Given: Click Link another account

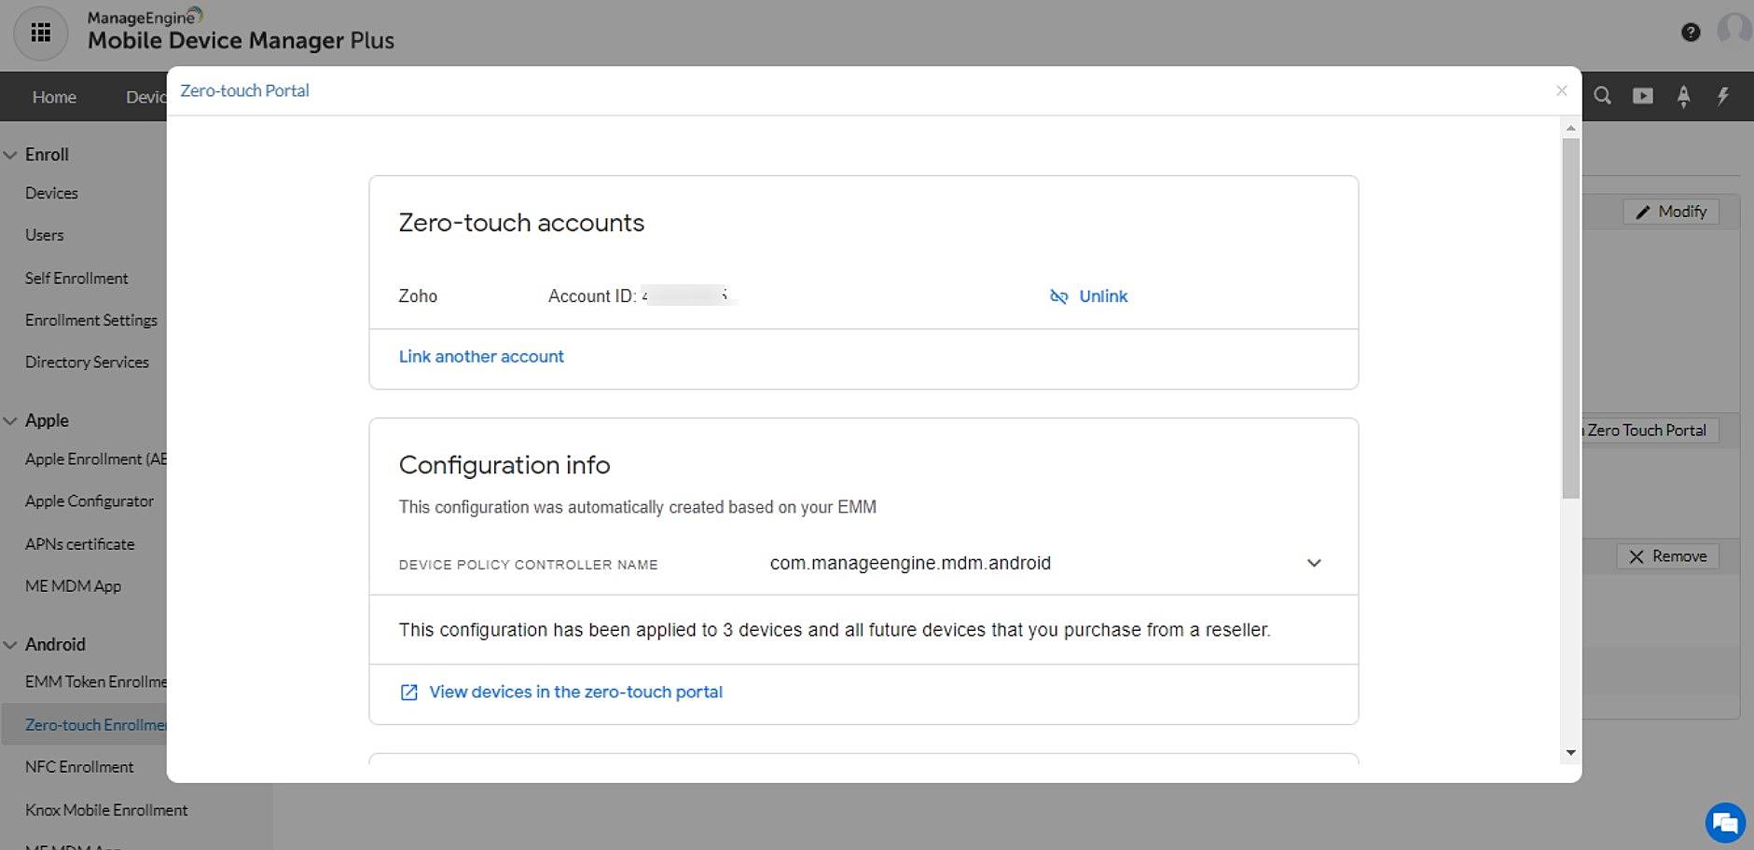Looking at the screenshot, I should (x=481, y=356).
